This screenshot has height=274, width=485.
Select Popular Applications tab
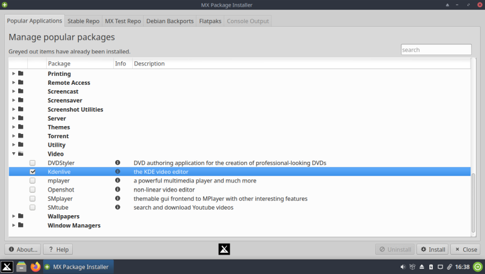coord(35,21)
